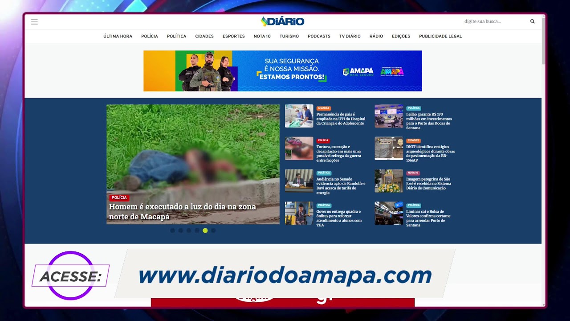Open the hamburger menu icon
Image resolution: width=570 pixels, height=321 pixels.
[x=34, y=22]
